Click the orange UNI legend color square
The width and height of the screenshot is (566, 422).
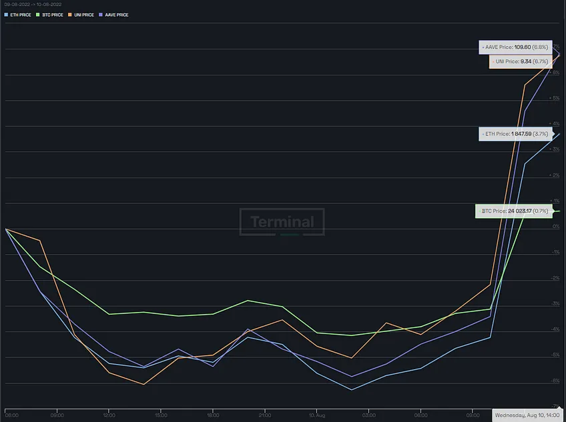pyautogui.click(x=70, y=15)
